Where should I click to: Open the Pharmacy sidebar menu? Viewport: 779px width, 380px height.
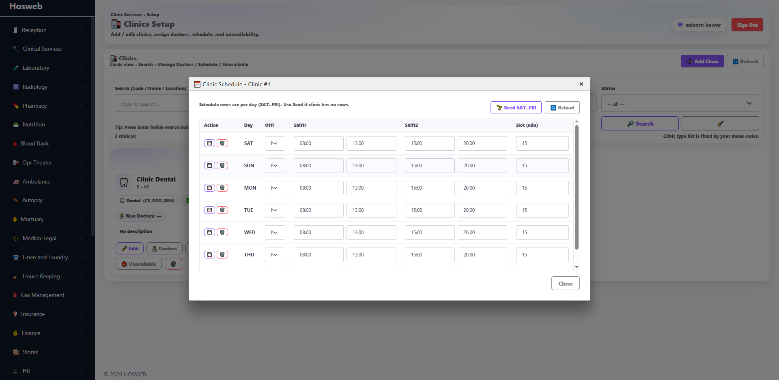pyautogui.click(x=47, y=106)
